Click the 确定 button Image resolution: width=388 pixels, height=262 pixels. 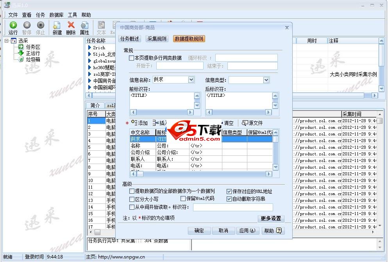click(199, 231)
